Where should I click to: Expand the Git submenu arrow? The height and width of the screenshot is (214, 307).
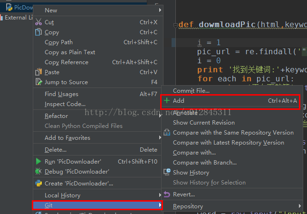[160, 205]
